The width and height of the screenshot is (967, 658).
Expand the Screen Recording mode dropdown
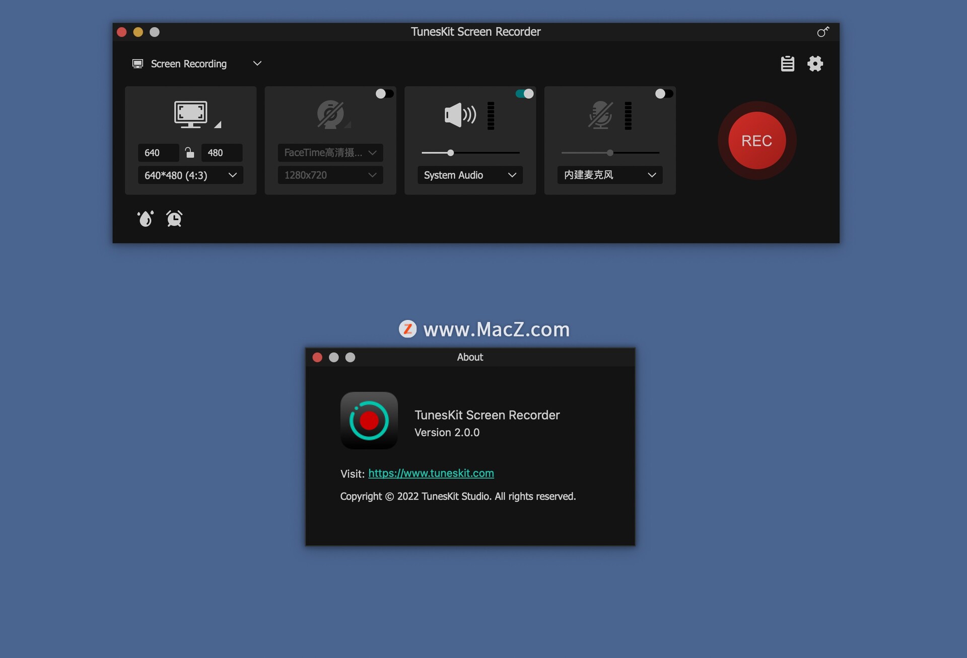tap(256, 64)
